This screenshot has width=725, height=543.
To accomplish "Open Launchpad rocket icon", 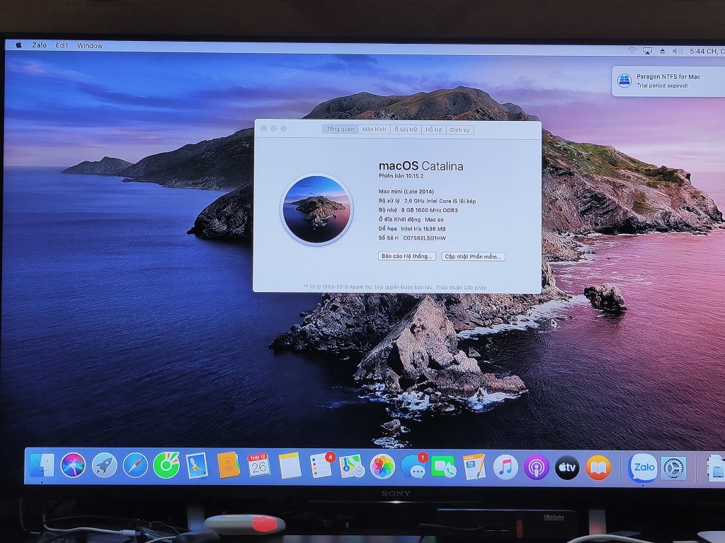I will 105,465.
